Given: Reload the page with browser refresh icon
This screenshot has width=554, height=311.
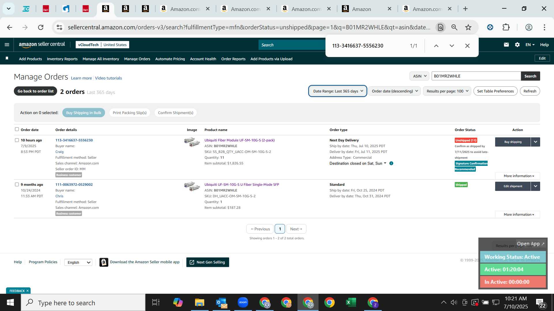Looking at the screenshot, I should pyautogui.click(x=41, y=27).
